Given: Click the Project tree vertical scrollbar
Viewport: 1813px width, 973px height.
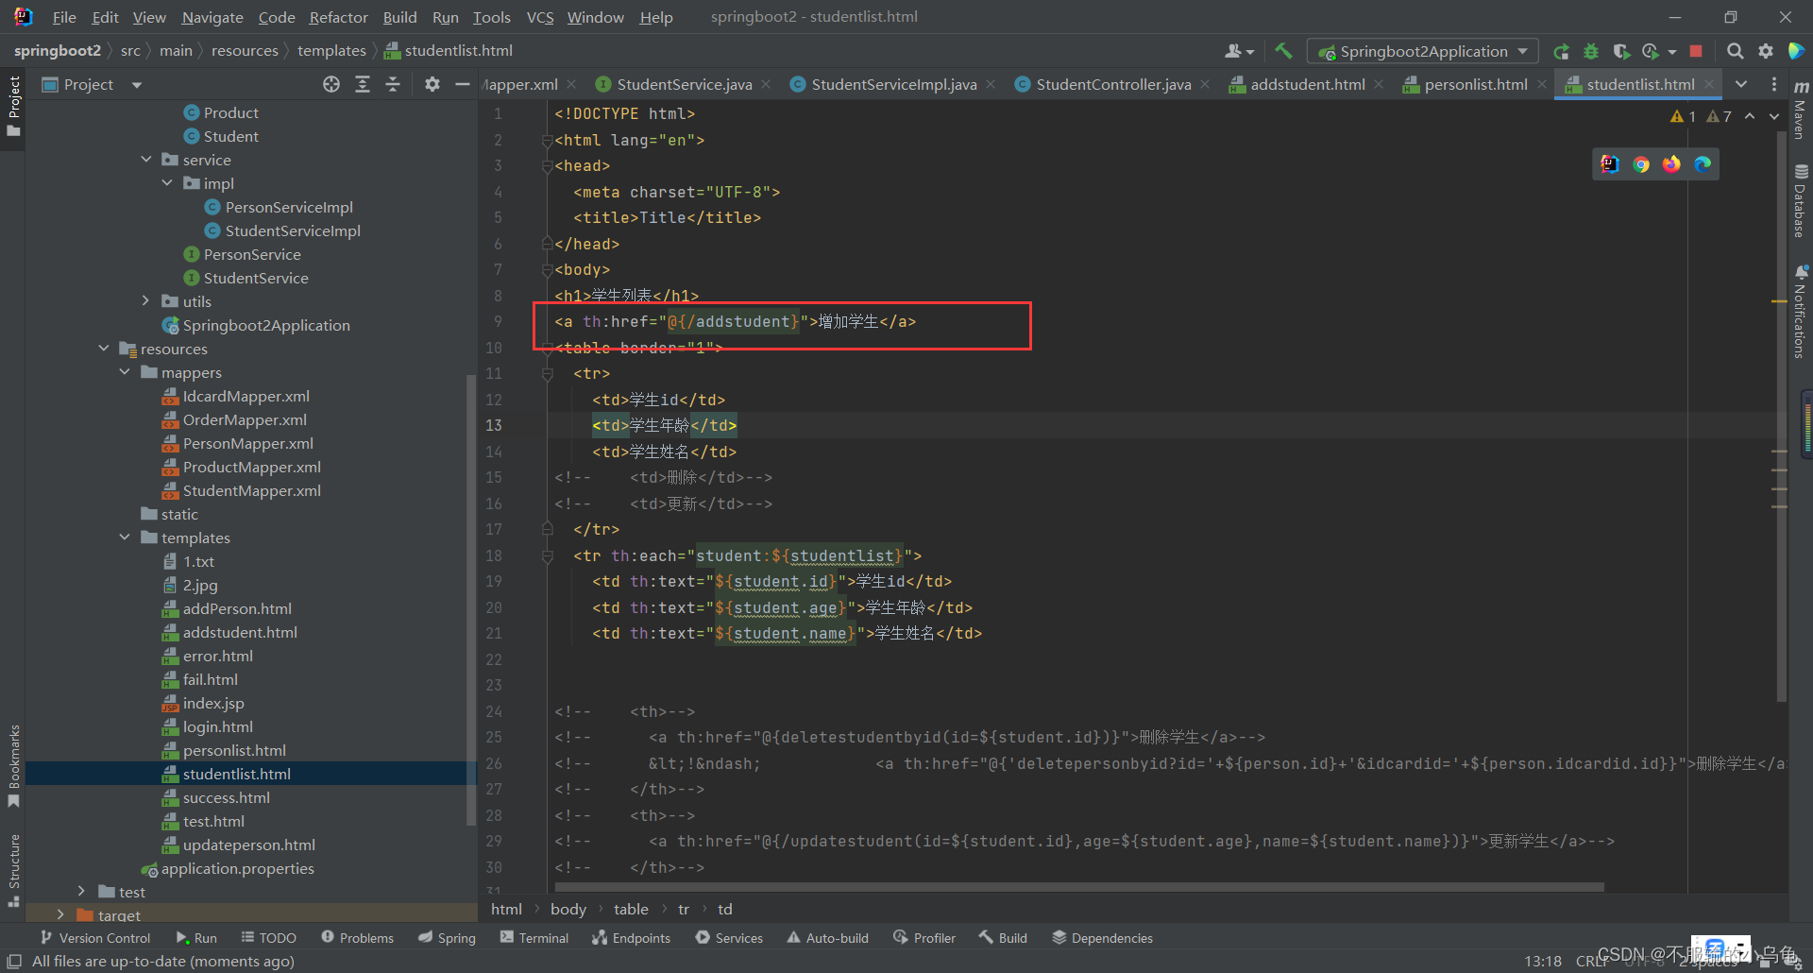Looking at the screenshot, I should 471,600.
